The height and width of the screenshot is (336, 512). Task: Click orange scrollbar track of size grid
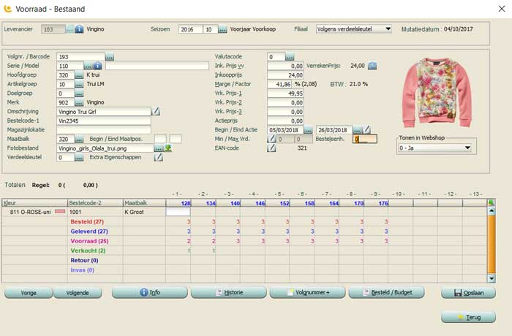point(491,244)
